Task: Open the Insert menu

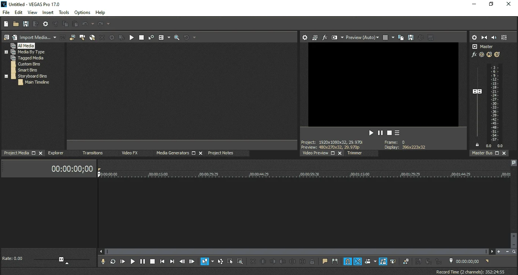Action: point(48,12)
